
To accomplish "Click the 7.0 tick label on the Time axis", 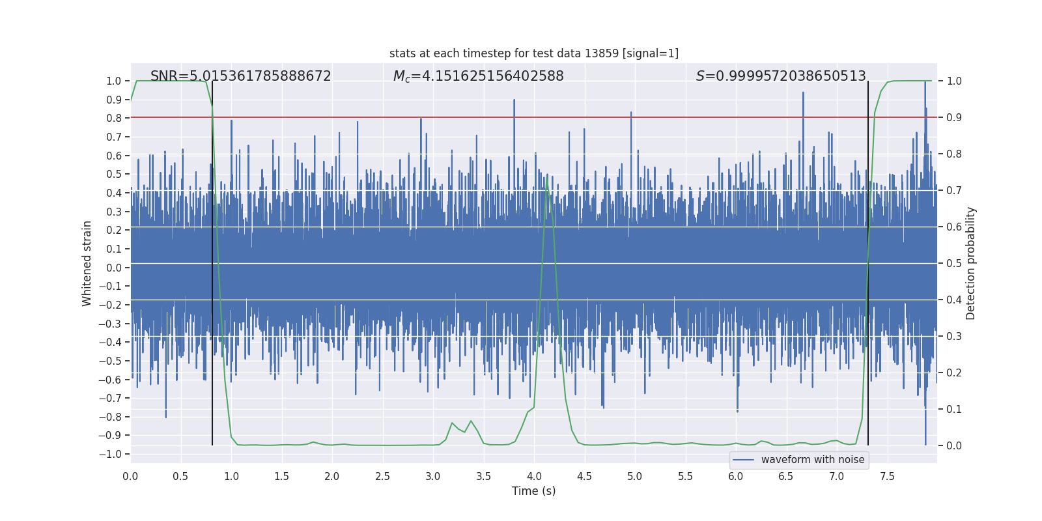I will tap(837, 477).
